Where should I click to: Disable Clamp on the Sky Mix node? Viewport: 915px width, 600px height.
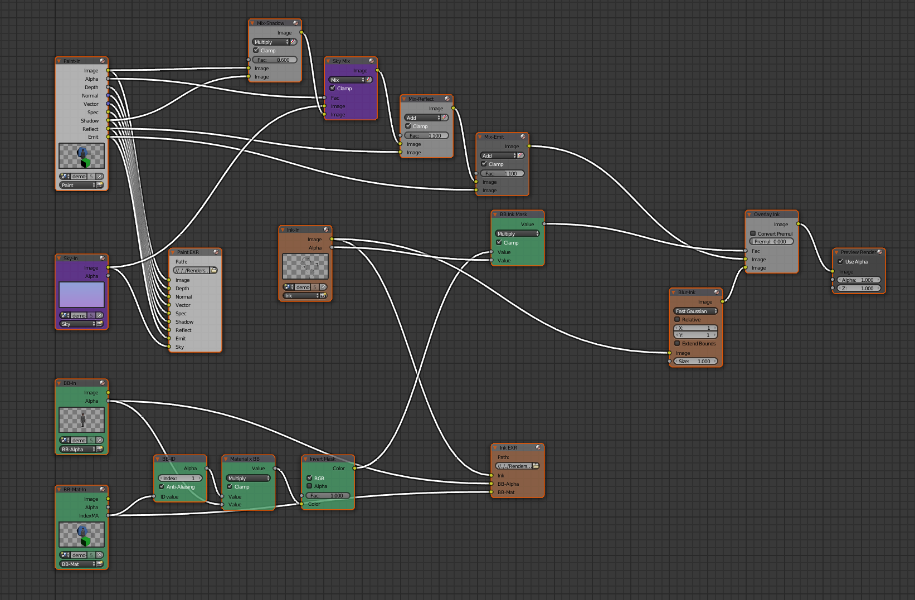(333, 88)
